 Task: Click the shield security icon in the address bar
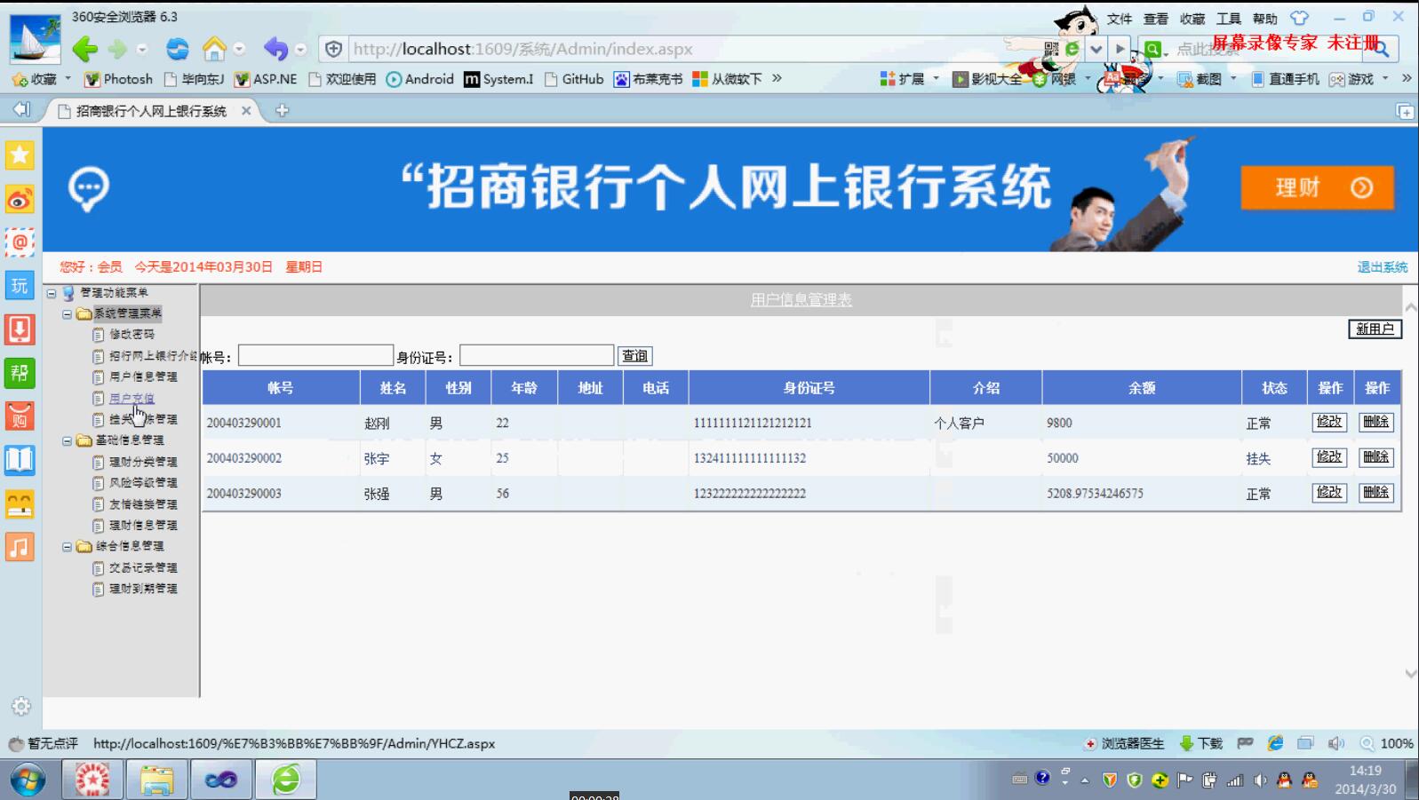click(x=333, y=49)
